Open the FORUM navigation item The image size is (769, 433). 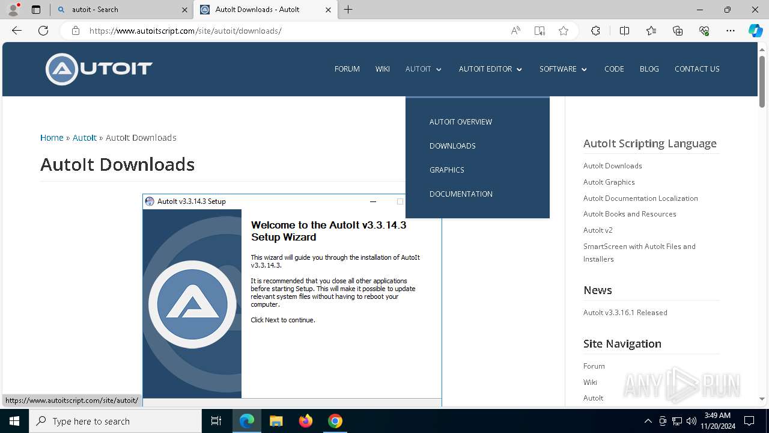(347, 69)
